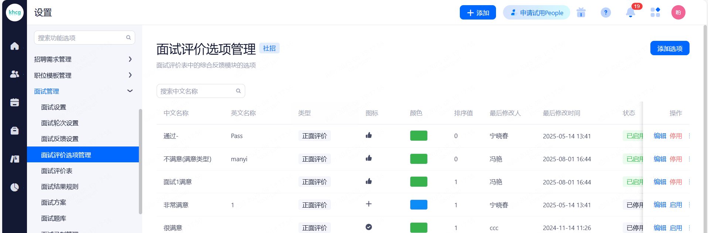Open the calendar icon in left sidebar
The width and height of the screenshot is (708, 233).
(14, 102)
